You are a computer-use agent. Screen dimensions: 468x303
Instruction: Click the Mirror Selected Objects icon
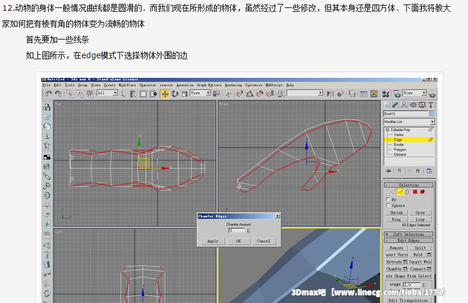pos(330,94)
